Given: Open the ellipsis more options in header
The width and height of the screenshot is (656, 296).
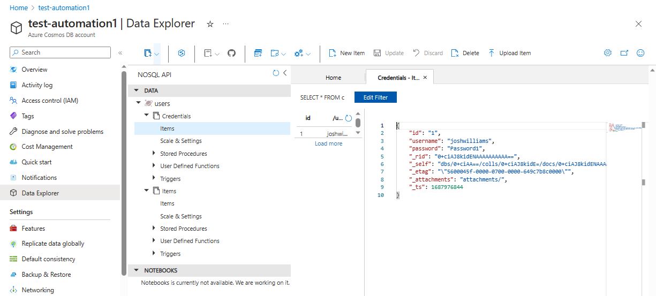Looking at the screenshot, I should 225,24.
